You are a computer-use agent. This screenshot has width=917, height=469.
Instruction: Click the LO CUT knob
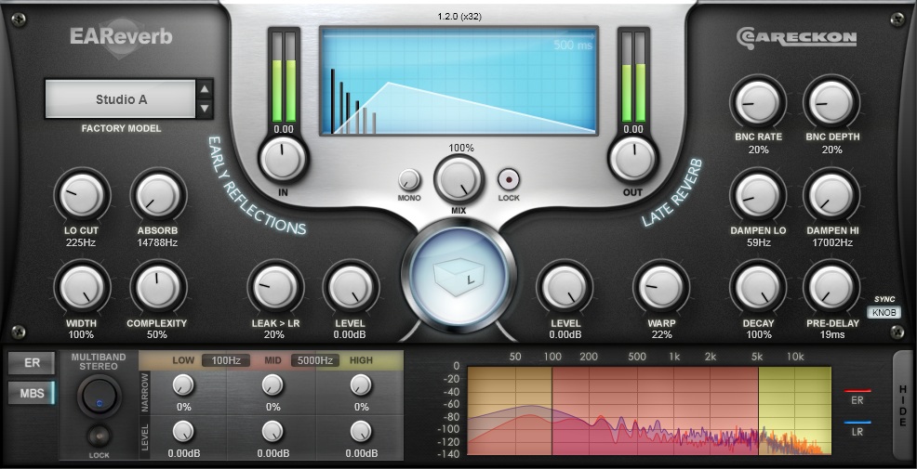coord(81,194)
